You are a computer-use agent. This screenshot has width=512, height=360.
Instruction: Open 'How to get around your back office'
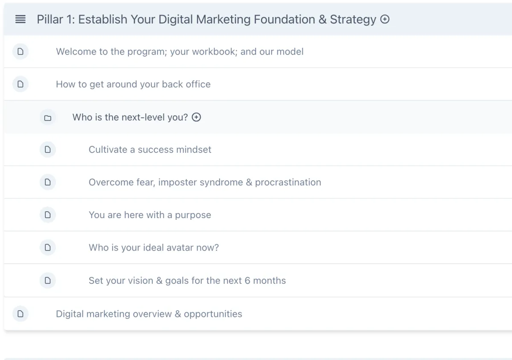[133, 84]
